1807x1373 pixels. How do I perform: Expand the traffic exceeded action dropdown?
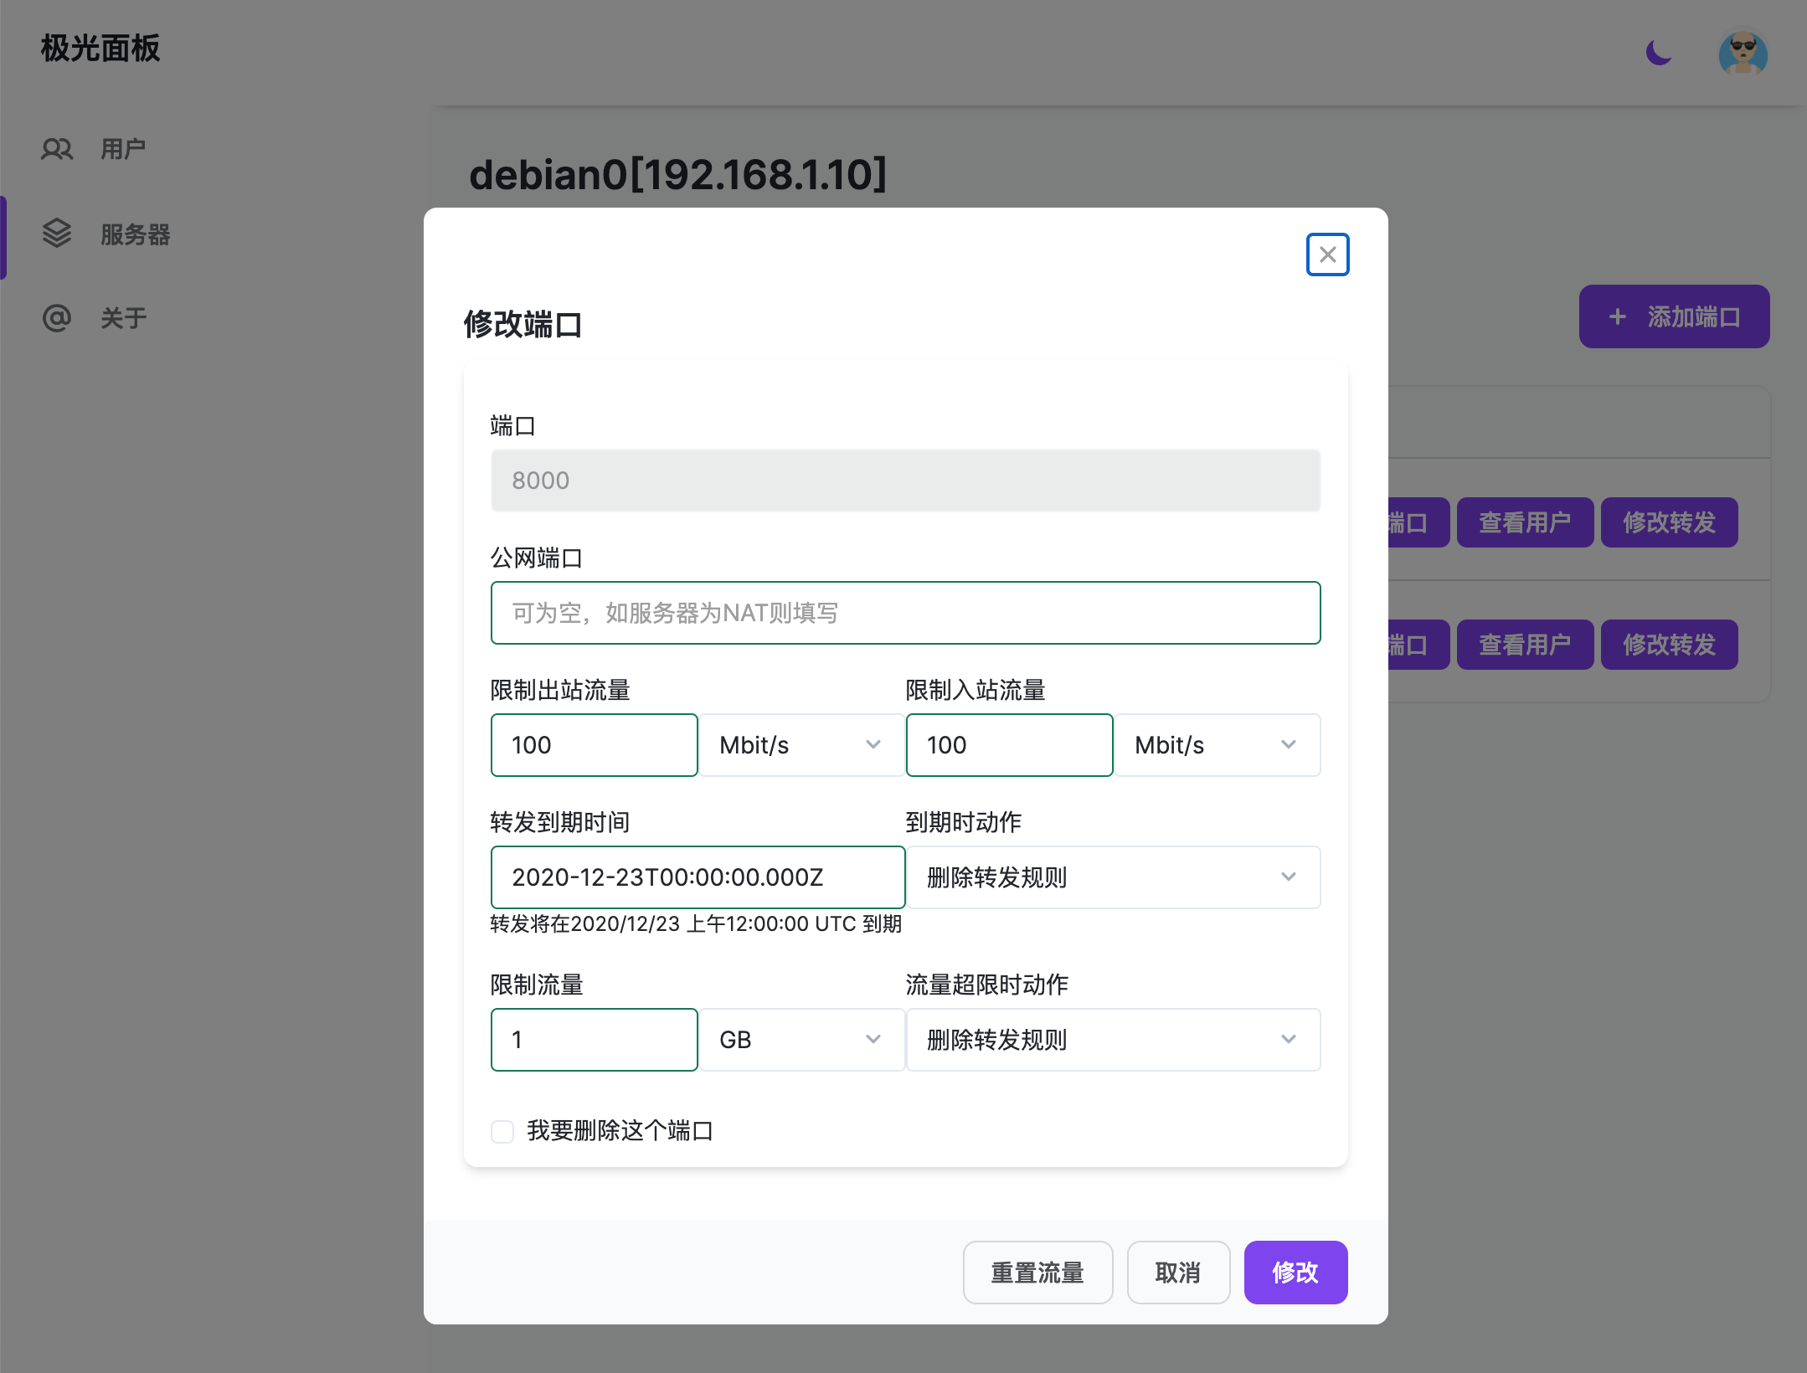click(x=1112, y=1040)
